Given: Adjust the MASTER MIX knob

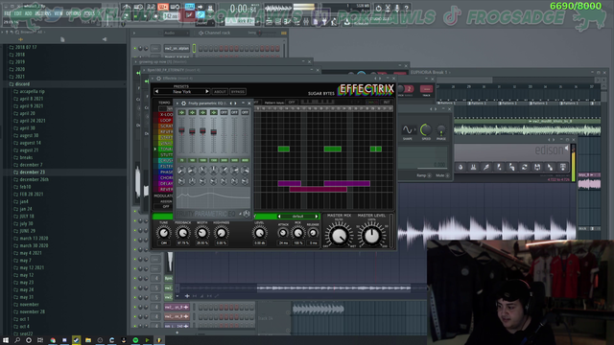Looking at the screenshot, I should pyautogui.click(x=339, y=236).
